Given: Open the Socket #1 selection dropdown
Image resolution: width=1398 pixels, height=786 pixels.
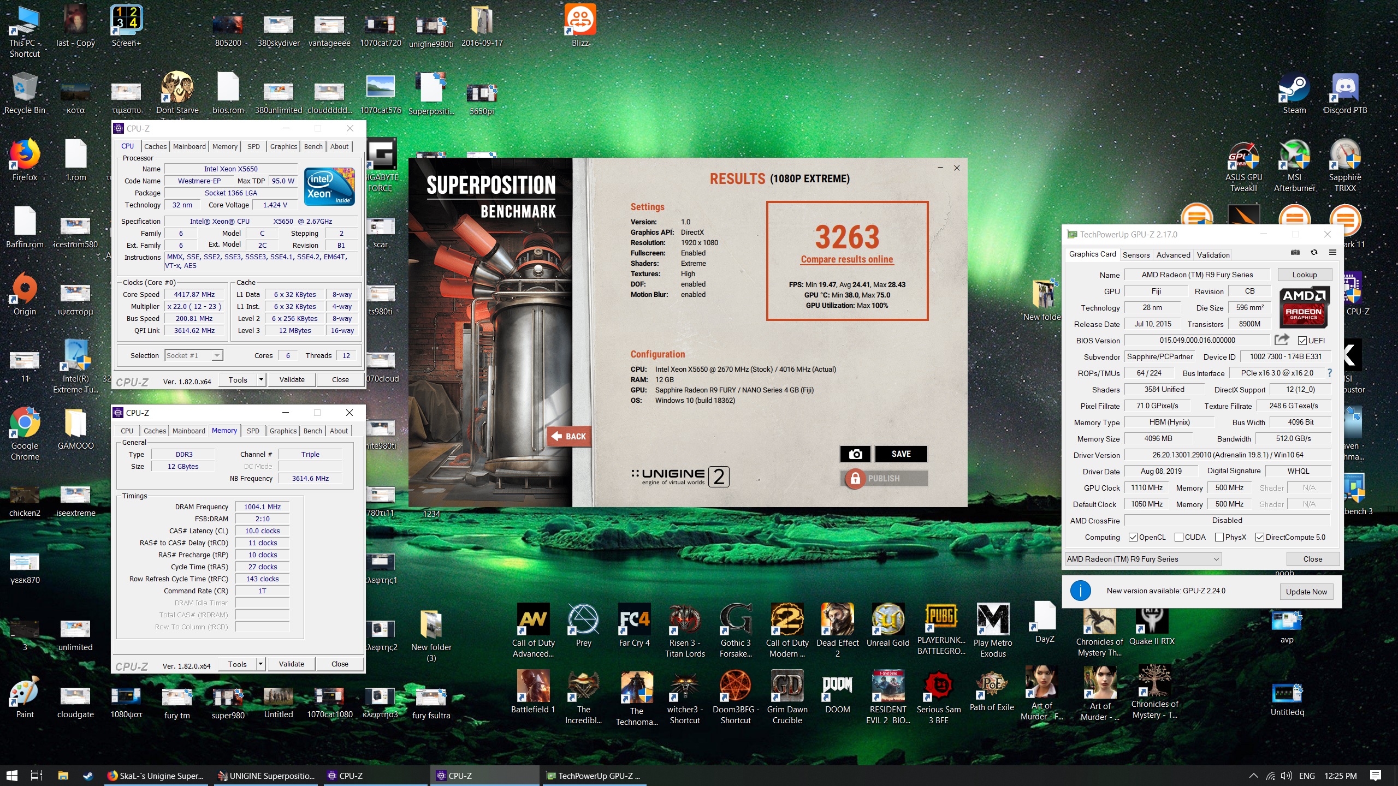Looking at the screenshot, I should pyautogui.click(x=194, y=355).
